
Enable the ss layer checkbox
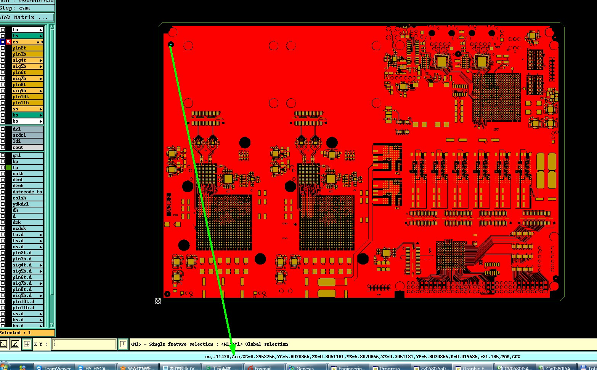tap(3, 109)
